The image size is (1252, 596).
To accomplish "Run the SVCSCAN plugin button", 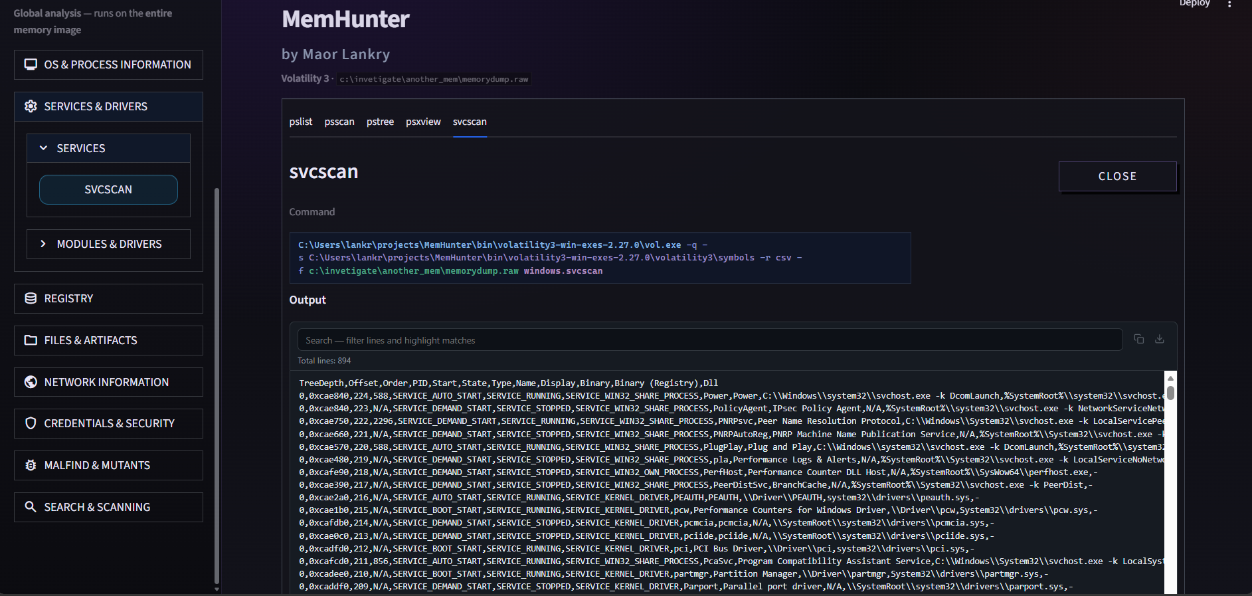I will click(108, 189).
